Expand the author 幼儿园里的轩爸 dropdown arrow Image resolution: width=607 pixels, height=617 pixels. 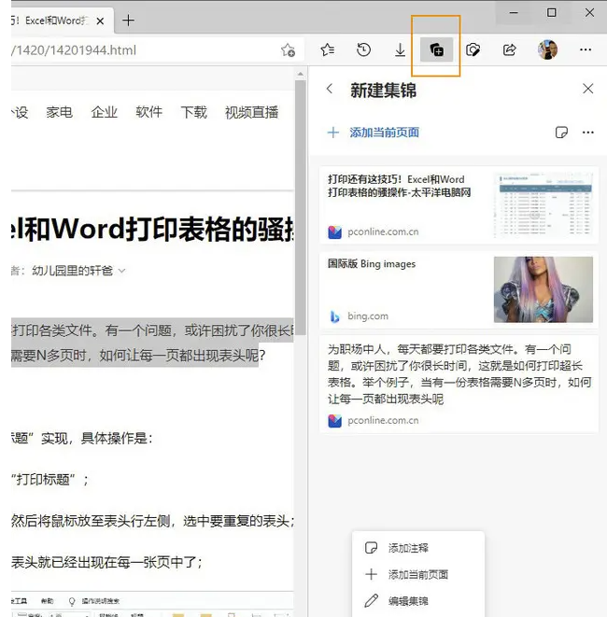coord(122,271)
